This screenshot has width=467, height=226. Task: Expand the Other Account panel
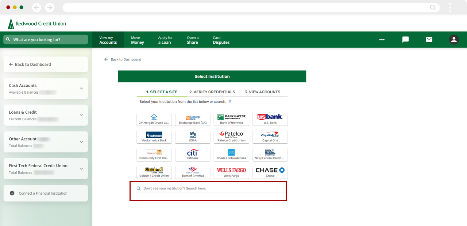(46, 142)
